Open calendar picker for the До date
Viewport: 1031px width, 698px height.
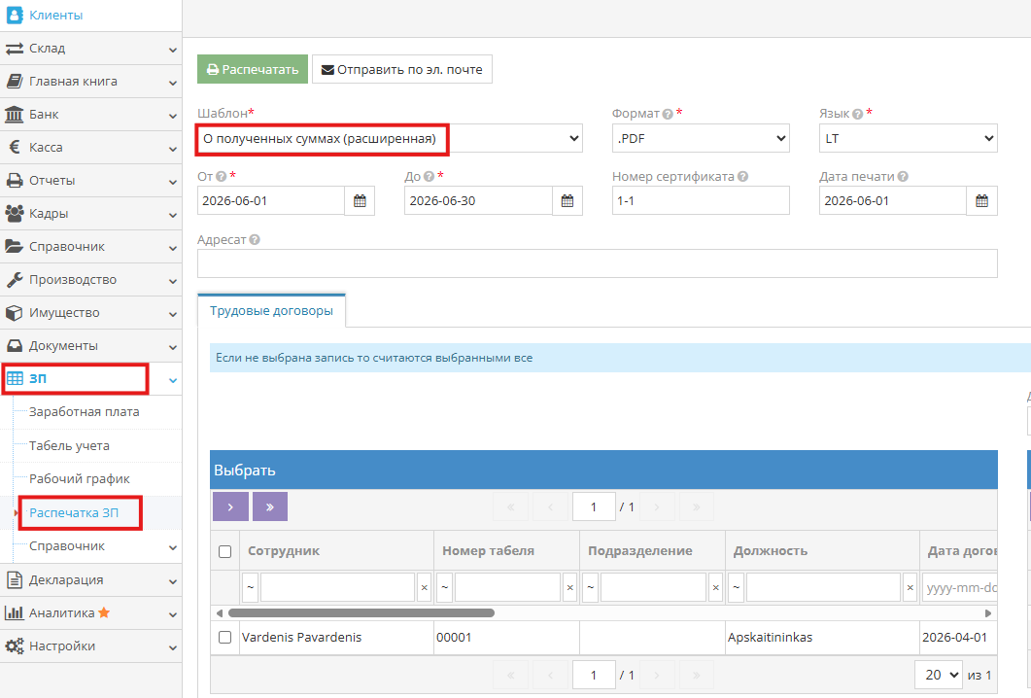[x=567, y=200]
